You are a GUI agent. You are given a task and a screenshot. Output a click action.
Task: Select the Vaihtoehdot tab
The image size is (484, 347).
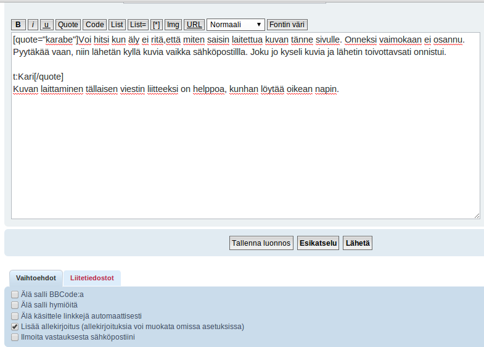coord(36,278)
